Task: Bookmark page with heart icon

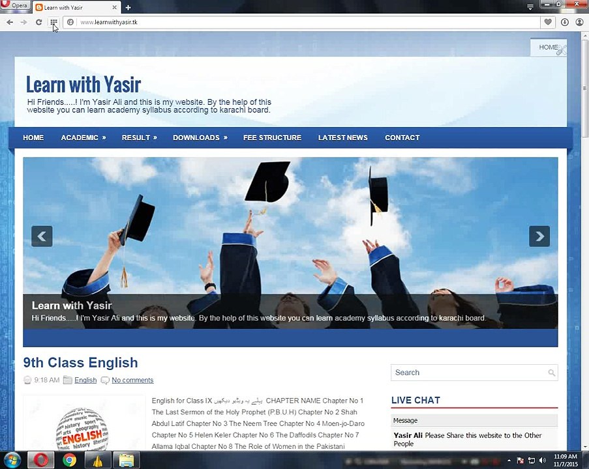Action: 548,22
